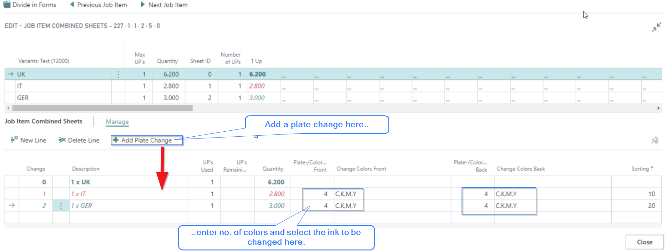Edit Change Colors Back for 1 x IT

553,194
